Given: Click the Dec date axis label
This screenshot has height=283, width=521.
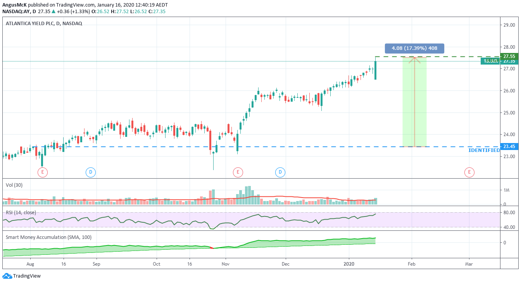Looking at the screenshot, I should (x=285, y=264).
